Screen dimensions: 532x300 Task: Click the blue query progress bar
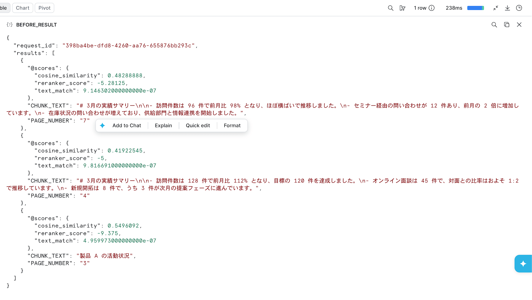476,8
